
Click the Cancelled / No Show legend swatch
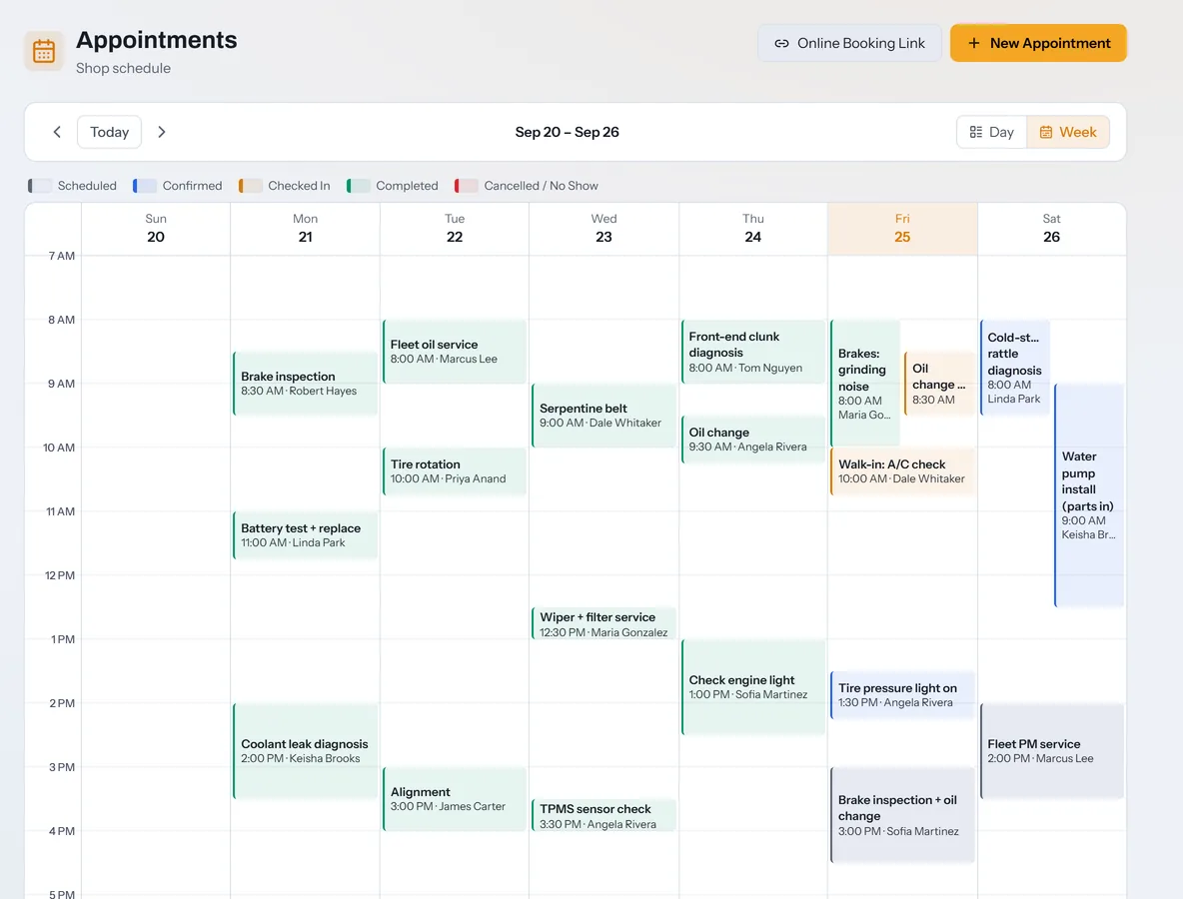(466, 186)
